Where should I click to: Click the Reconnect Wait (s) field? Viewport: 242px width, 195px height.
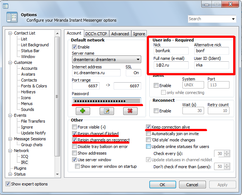point(193,111)
